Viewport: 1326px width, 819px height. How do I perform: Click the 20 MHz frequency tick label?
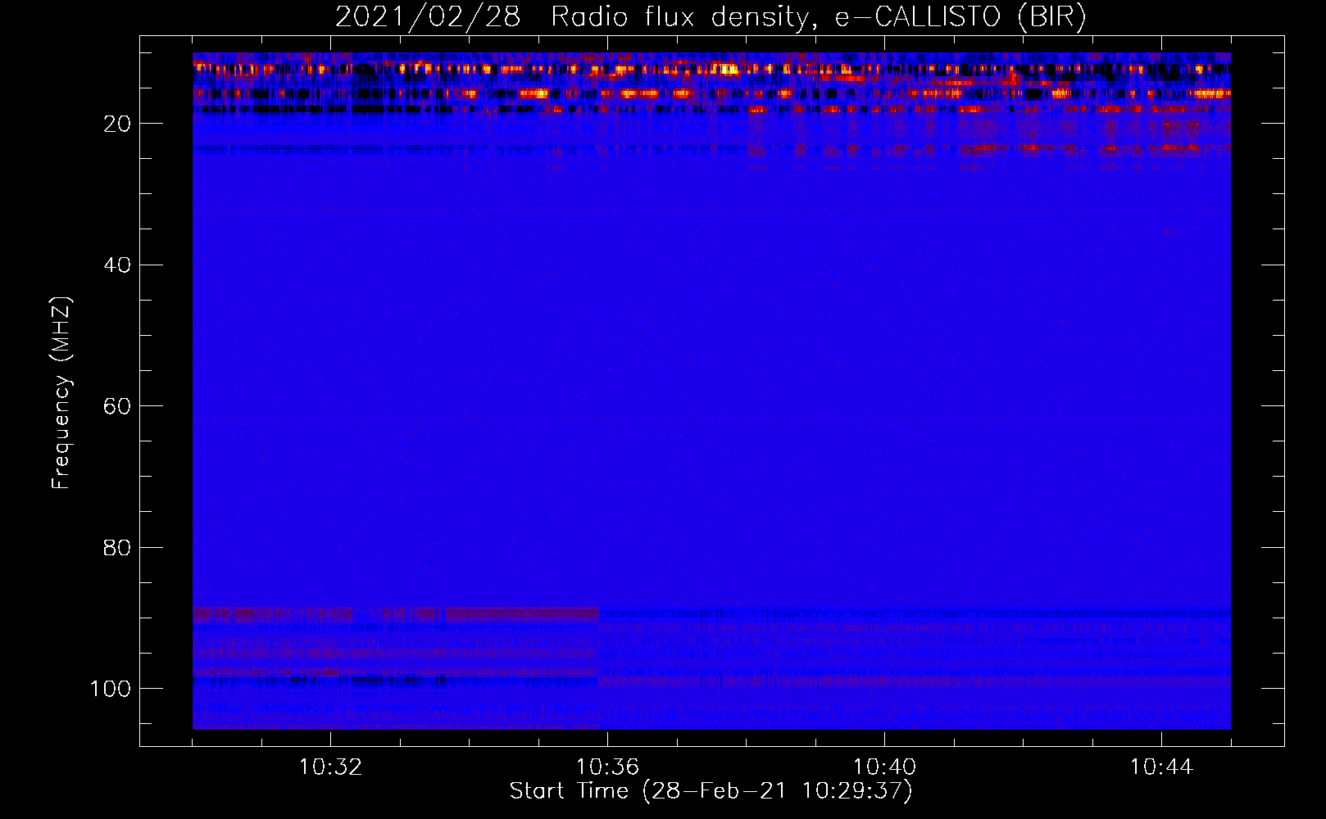click(117, 124)
